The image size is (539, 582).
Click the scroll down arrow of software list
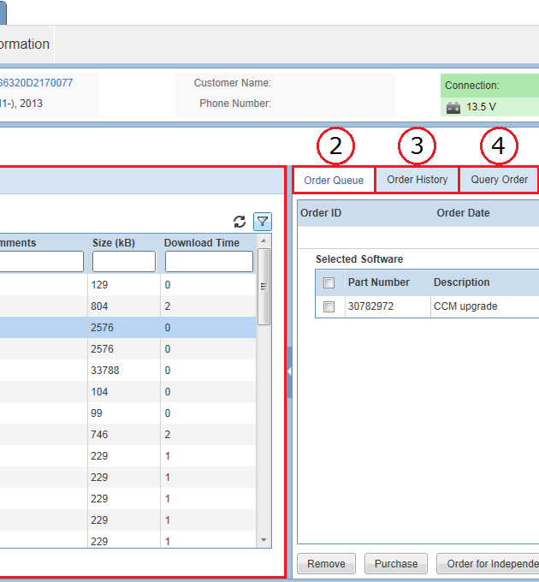264,540
